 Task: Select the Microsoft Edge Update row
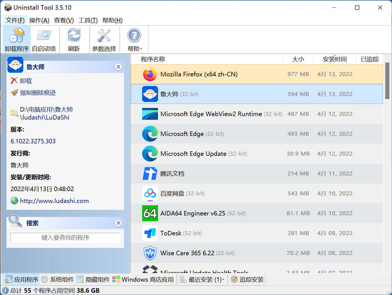(257, 154)
